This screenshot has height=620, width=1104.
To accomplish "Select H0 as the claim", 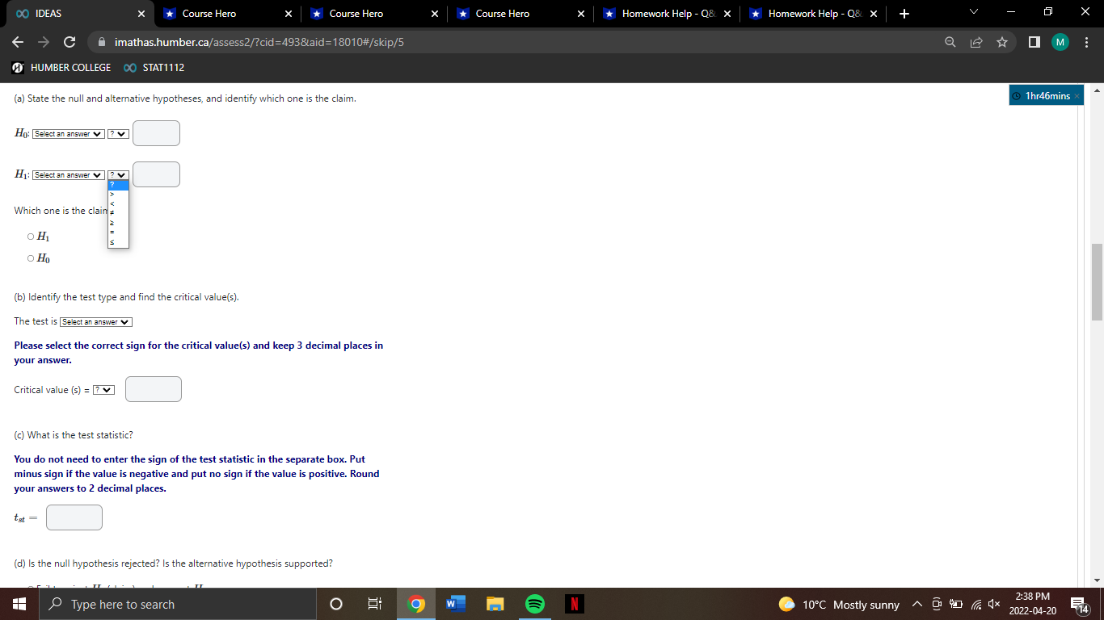I will pyautogui.click(x=31, y=258).
